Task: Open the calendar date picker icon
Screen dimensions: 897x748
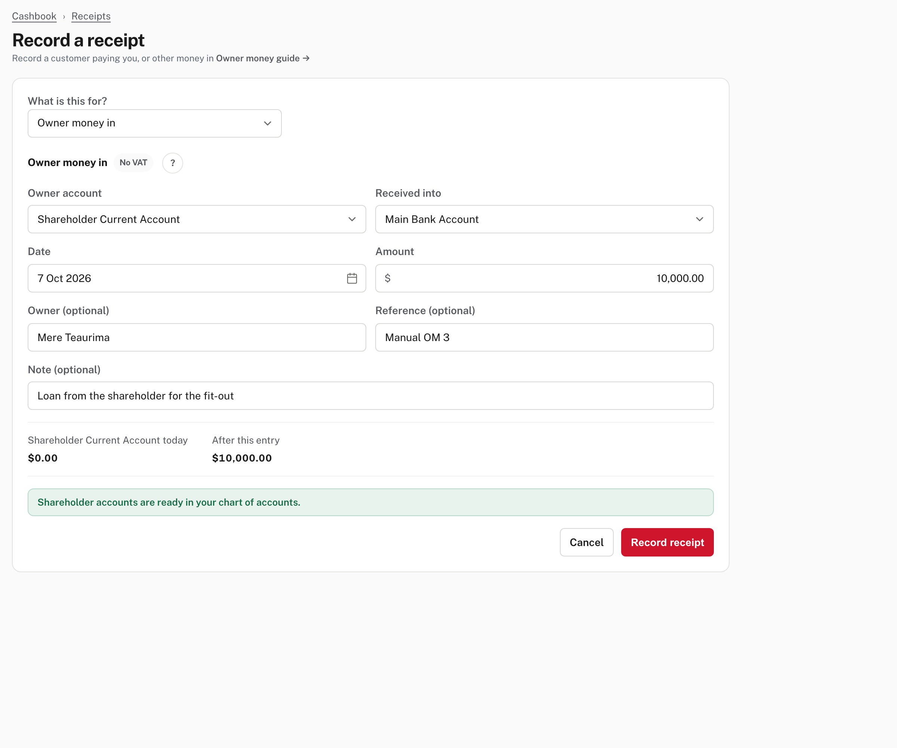Action: (352, 278)
